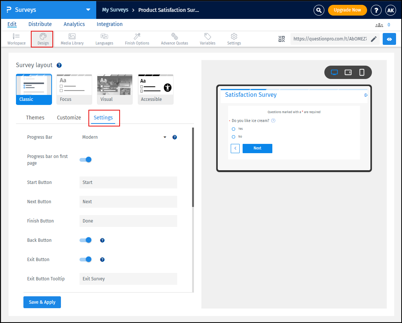This screenshot has width=402, height=323.
Task: Select the Yes radio option in preview
Action: pyautogui.click(x=233, y=129)
